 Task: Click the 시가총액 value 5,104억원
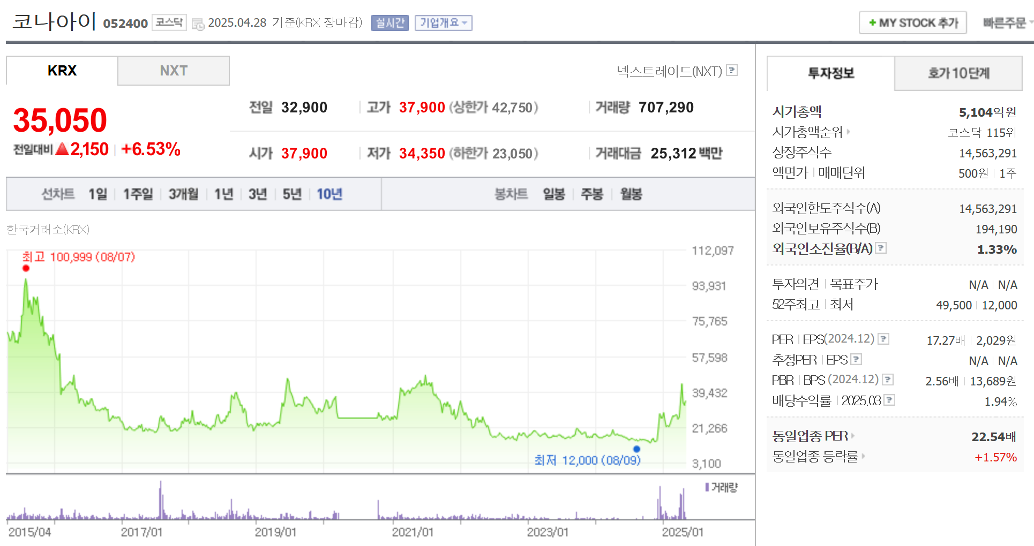click(x=987, y=112)
